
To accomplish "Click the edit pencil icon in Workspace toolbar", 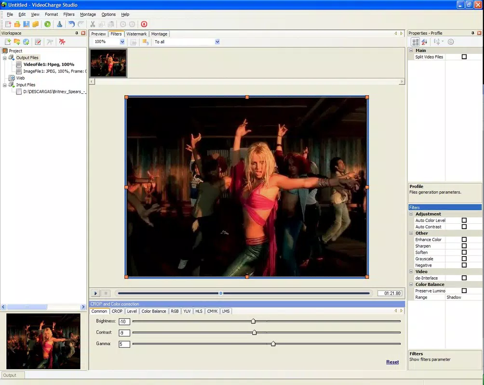I will click(x=38, y=42).
